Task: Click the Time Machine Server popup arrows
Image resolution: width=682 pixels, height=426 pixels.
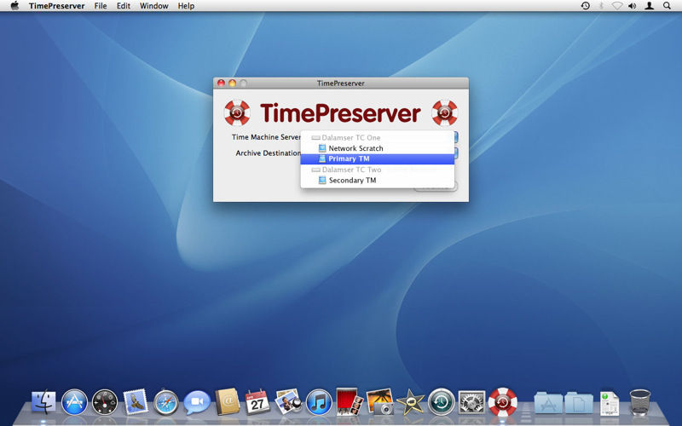Action: (x=456, y=137)
